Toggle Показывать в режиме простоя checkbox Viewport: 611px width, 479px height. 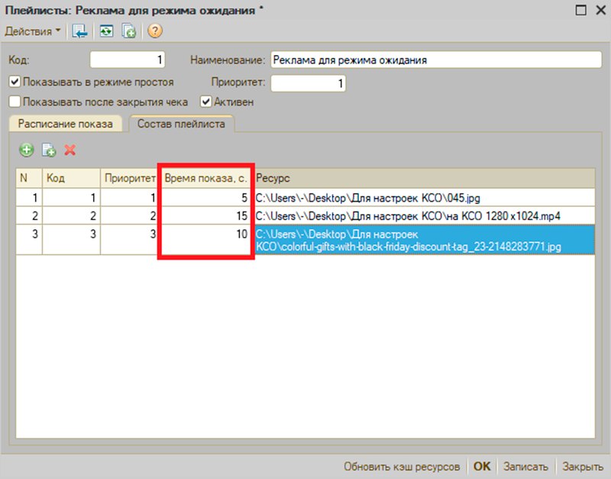tap(15, 82)
